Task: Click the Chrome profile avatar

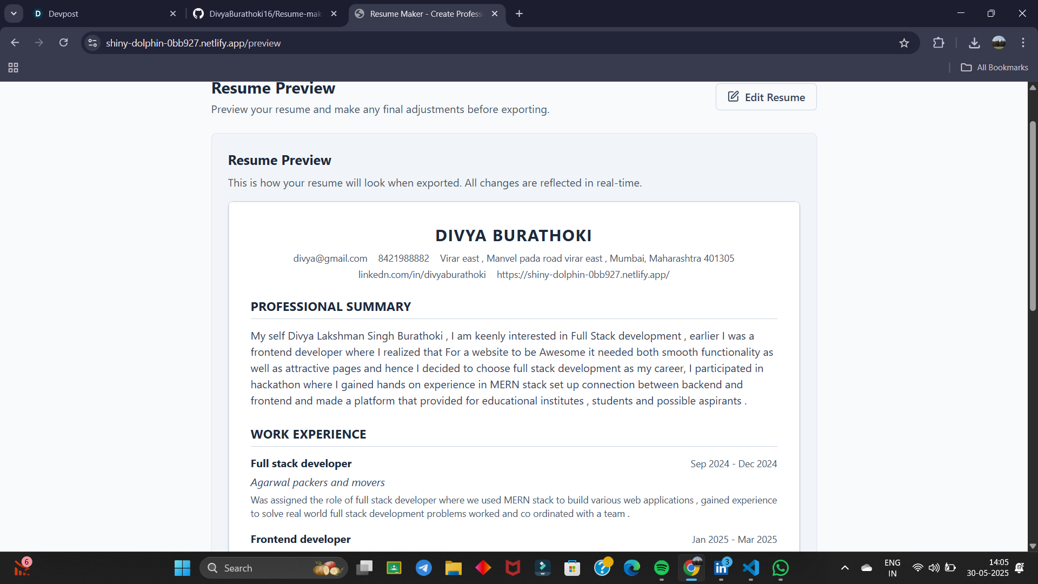Action: coord(999,43)
